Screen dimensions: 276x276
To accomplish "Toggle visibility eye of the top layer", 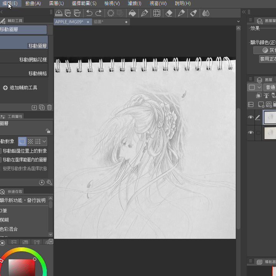I will click(251, 117).
